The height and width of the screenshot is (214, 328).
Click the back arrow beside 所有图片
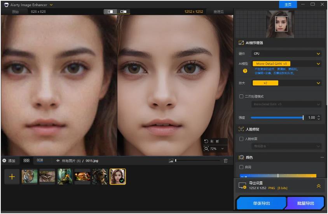[58, 160]
